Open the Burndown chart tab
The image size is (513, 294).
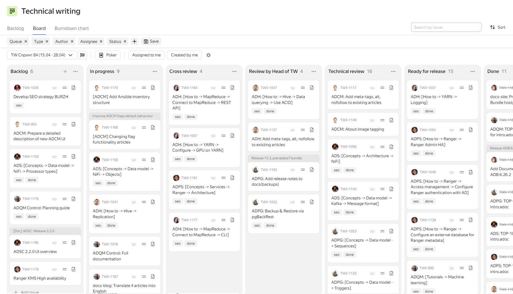(72, 28)
